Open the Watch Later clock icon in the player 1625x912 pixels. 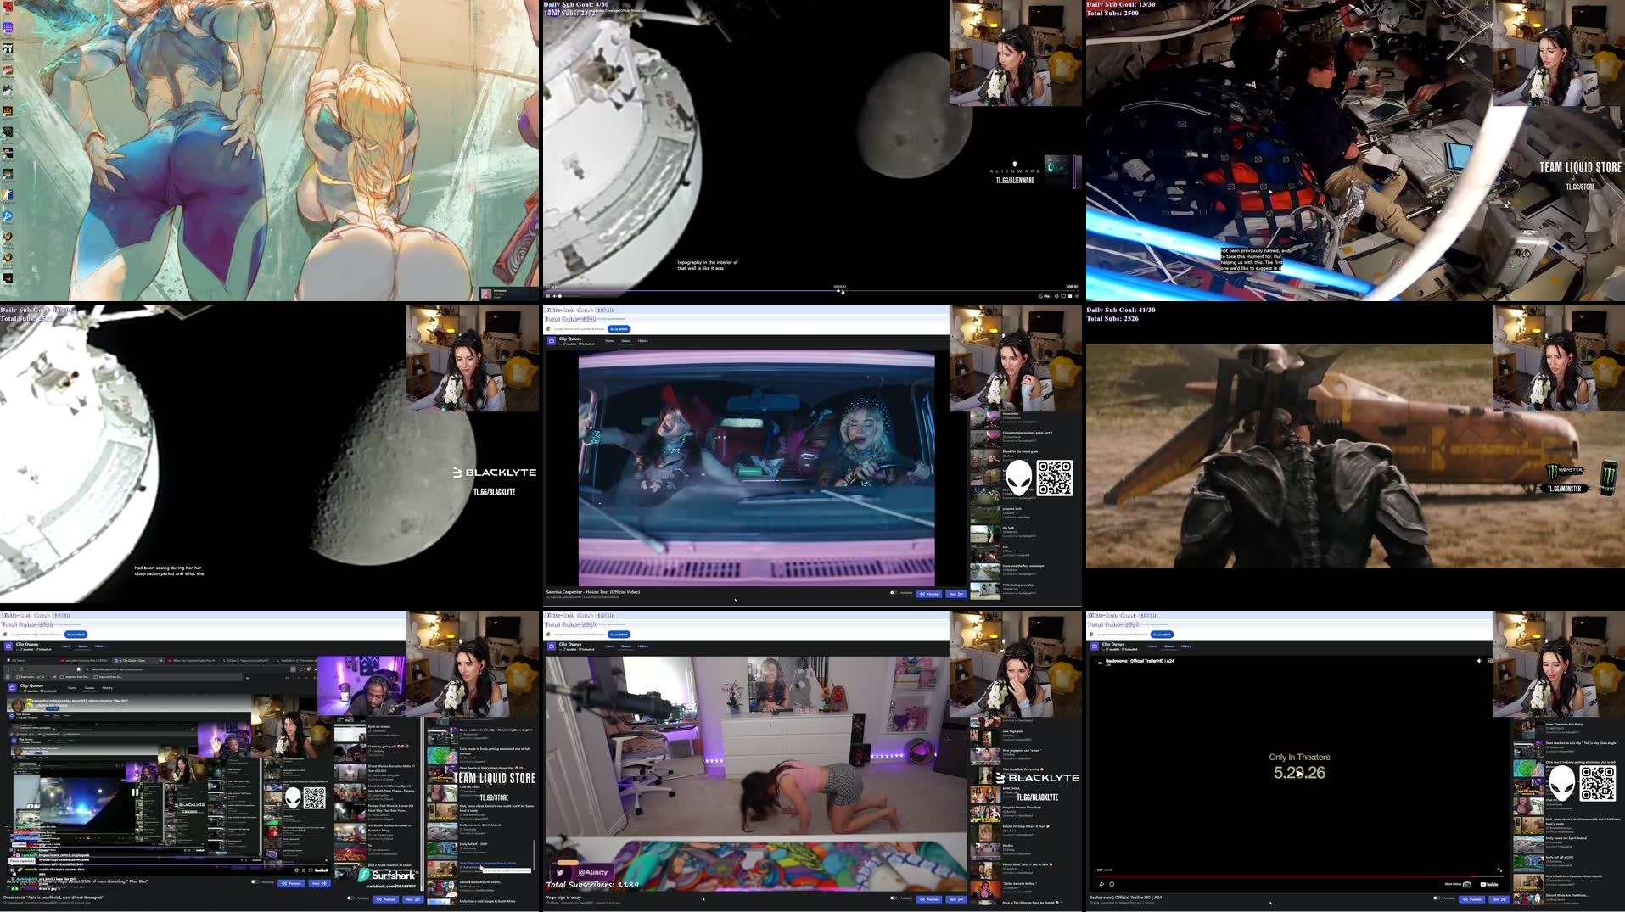(1112, 885)
